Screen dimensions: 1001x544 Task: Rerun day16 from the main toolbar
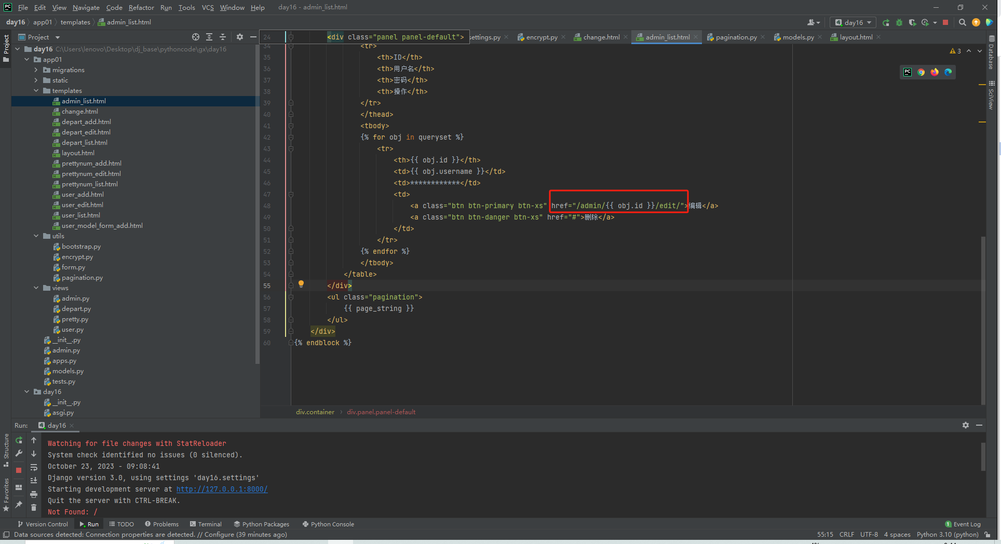click(886, 23)
